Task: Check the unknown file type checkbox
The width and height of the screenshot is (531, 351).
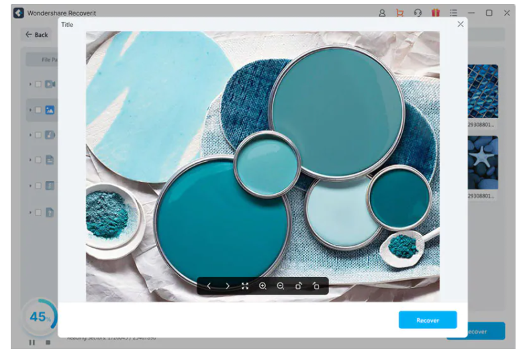Action: [38, 213]
